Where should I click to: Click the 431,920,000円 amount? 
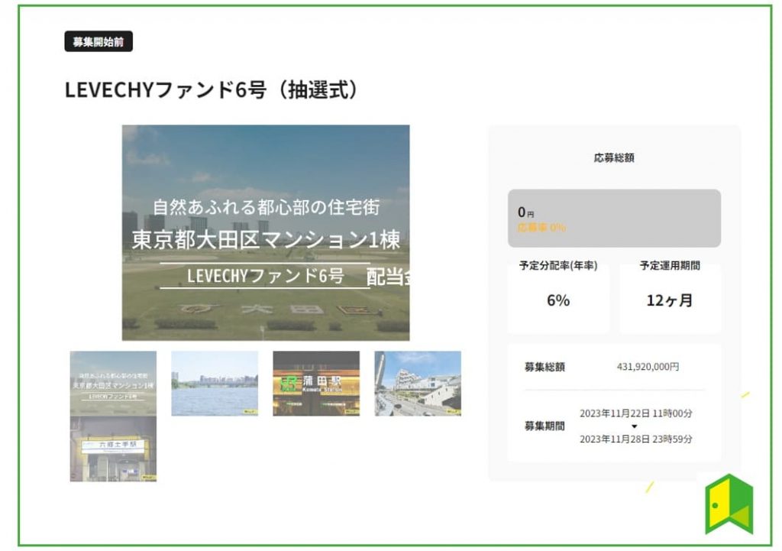[648, 367]
